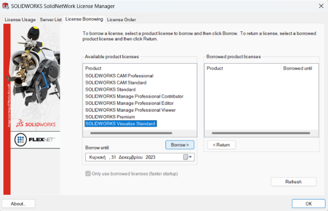This screenshot has height=211, width=328.
Task: Select SOLIDWORKS CAM Professional license
Action: click(119, 76)
